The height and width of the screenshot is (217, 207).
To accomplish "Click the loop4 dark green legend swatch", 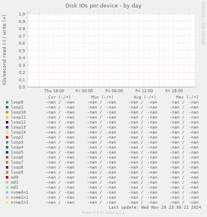I will click(x=7, y=147).
